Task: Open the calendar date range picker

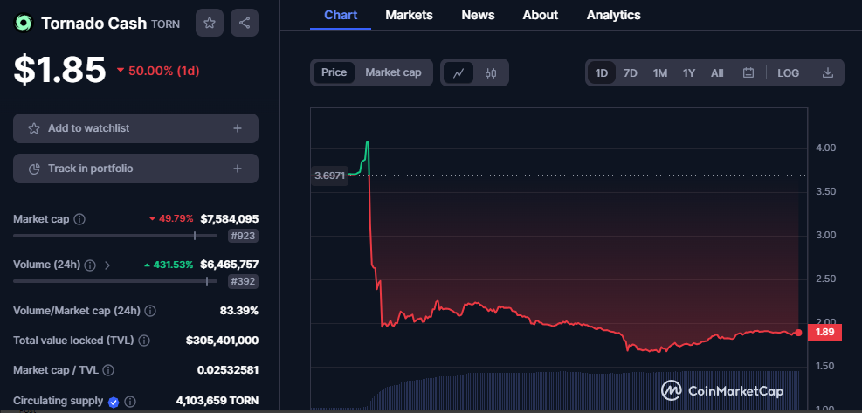Action: click(x=748, y=72)
